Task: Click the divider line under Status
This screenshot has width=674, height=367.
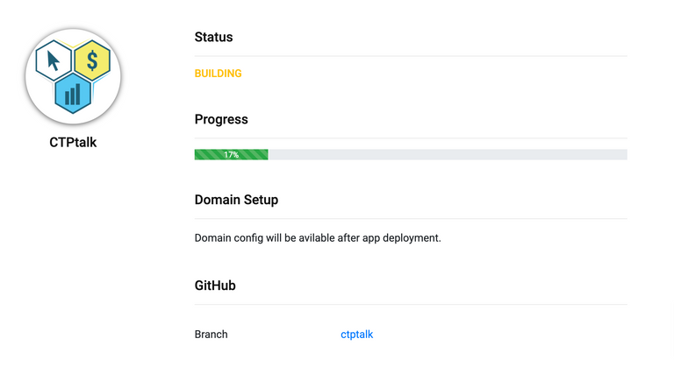Action: click(411, 56)
